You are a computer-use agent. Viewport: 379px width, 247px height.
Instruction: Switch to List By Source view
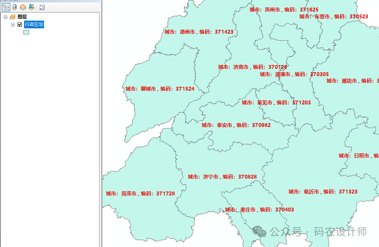tap(15, 7)
